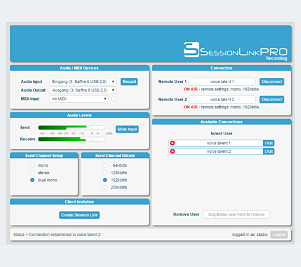
Task: Click the Send audio level meter
Action: pos(72,128)
